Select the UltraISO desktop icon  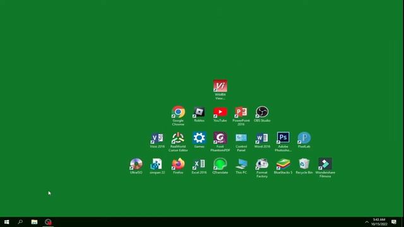[136, 166]
